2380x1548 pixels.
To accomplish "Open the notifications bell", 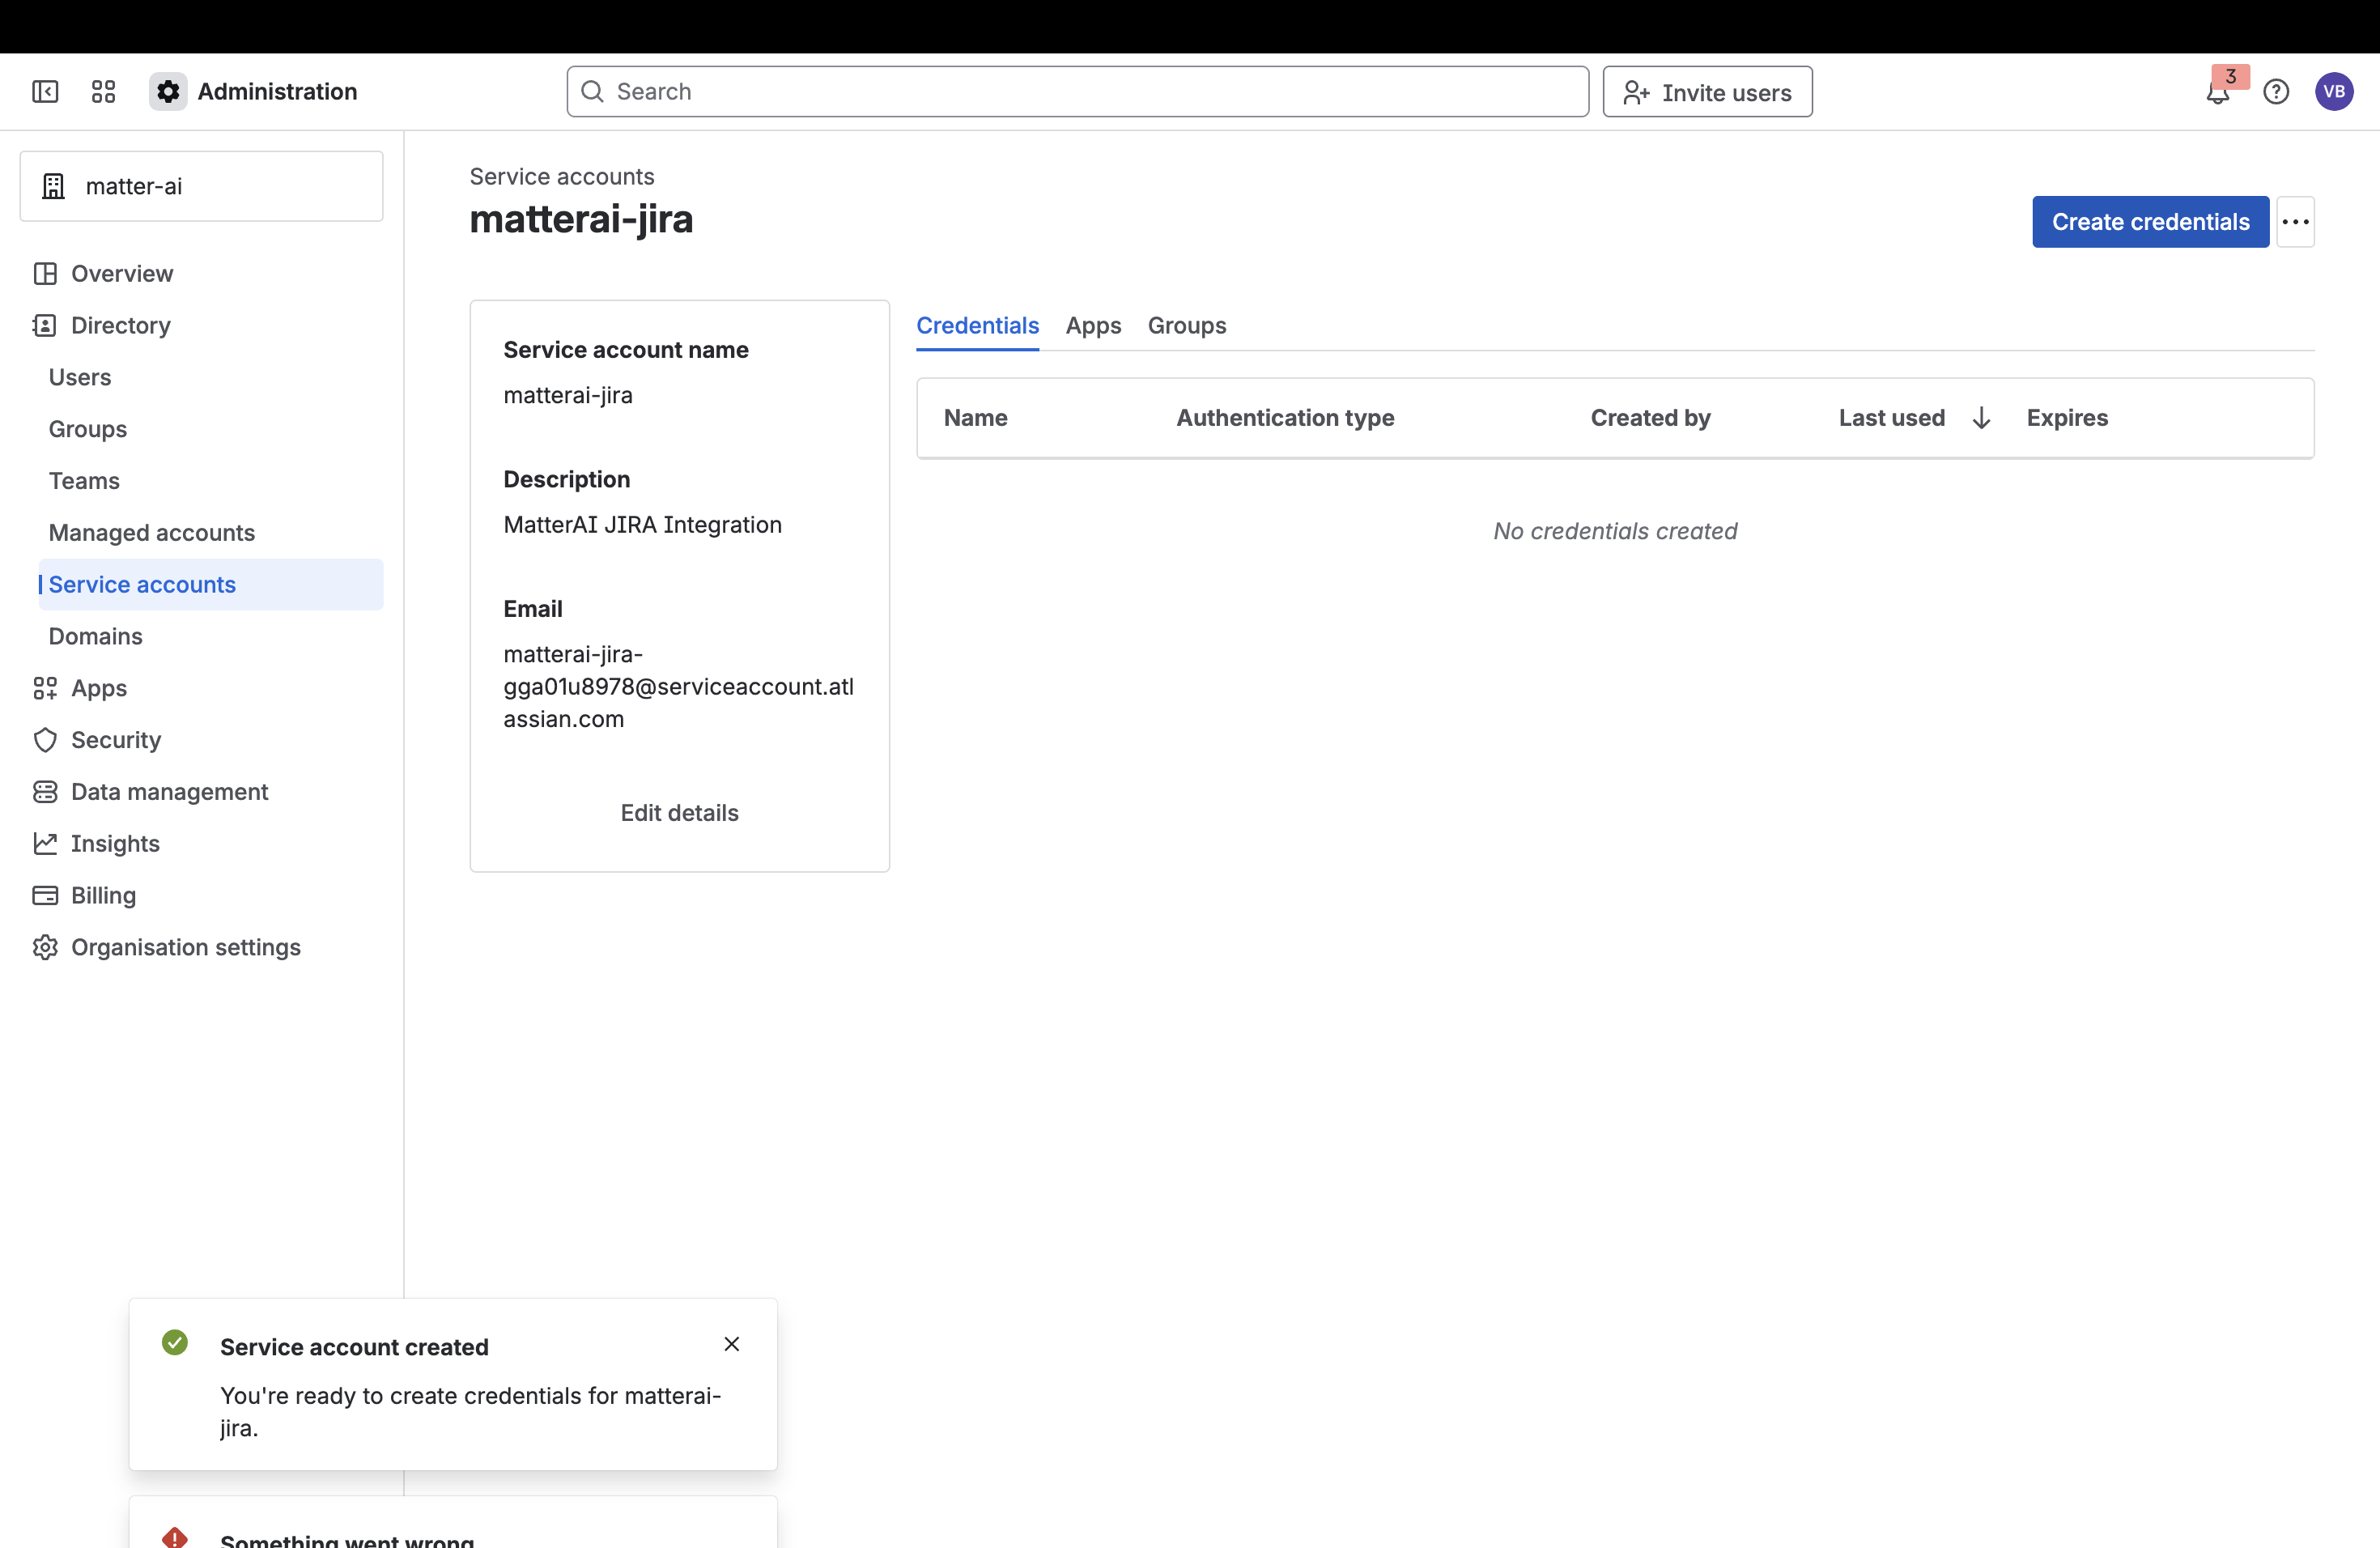I will tap(2217, 94).
